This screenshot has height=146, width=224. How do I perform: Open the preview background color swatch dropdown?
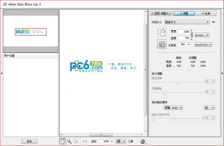click(121, 141)
